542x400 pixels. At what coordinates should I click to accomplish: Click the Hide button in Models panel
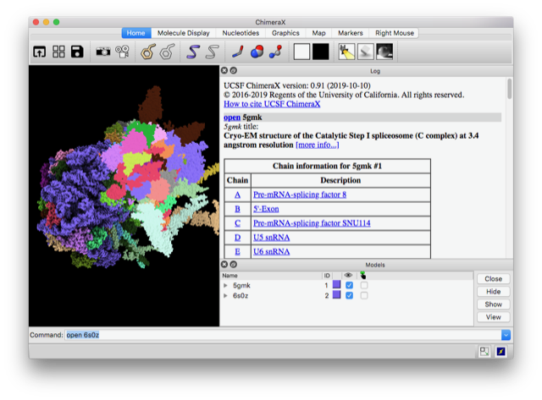point(493,291)
